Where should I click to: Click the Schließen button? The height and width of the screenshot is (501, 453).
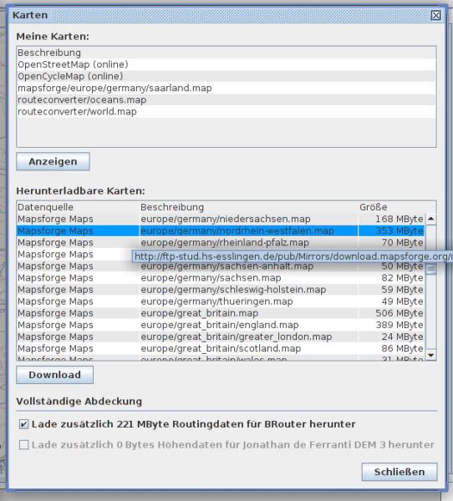tap(400, 472)
